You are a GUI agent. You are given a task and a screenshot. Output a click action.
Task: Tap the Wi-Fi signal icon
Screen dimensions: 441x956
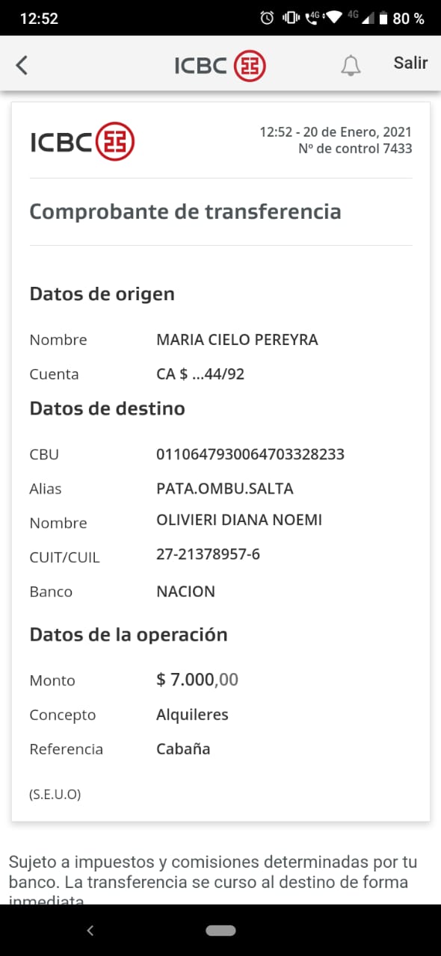click(334, 19)
